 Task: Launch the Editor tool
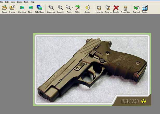tap(77, 8)
